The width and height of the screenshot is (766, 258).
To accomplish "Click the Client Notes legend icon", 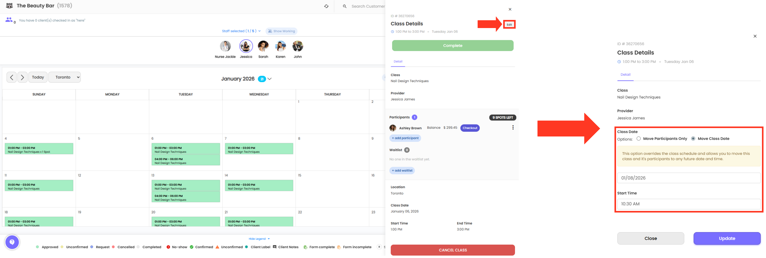I will tap(275, 247).
